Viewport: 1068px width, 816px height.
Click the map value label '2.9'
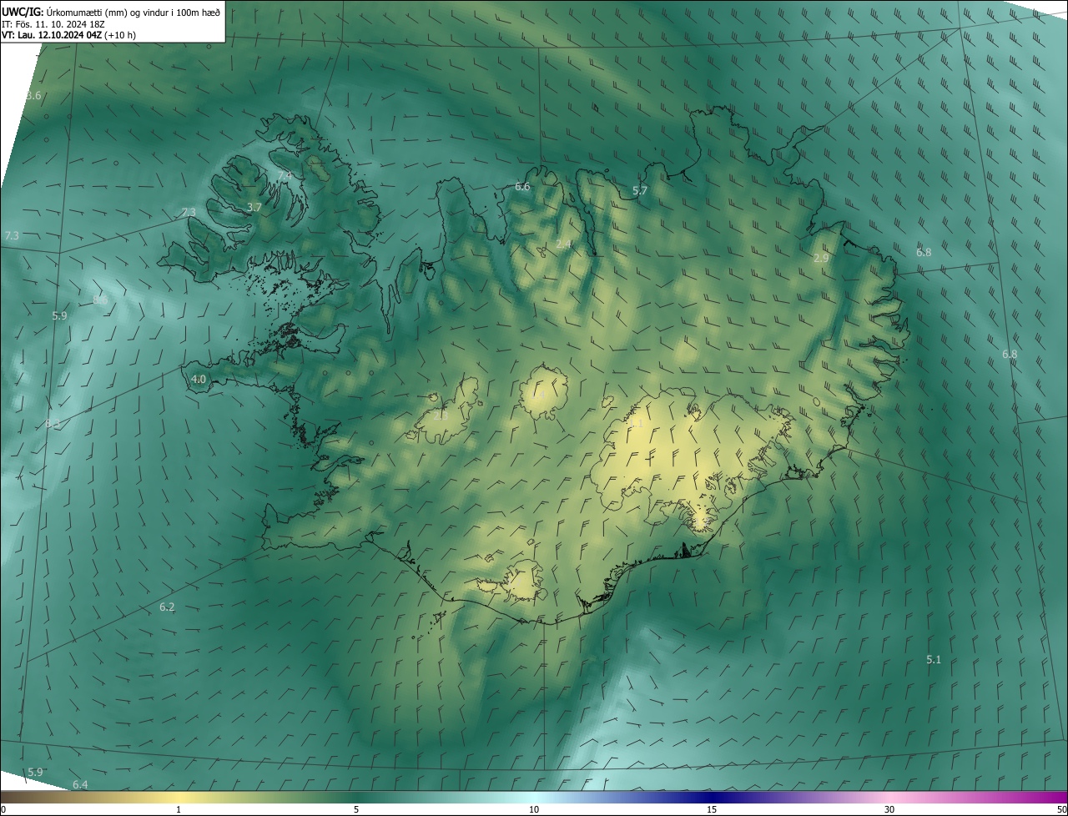821,259
